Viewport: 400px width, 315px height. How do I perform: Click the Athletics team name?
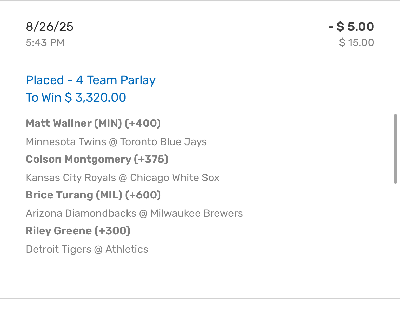coord(127,249)
